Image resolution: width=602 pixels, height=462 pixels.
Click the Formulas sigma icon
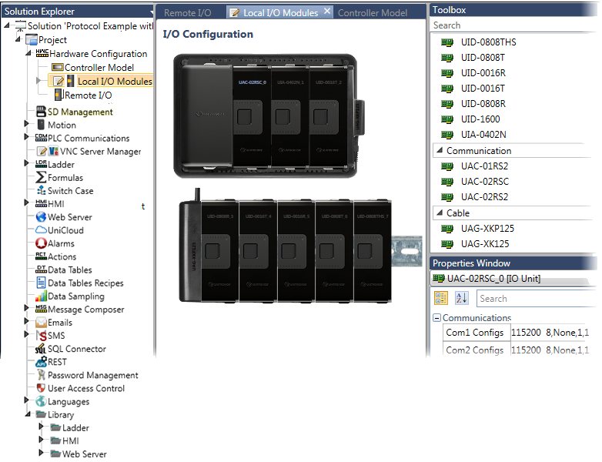41,178
